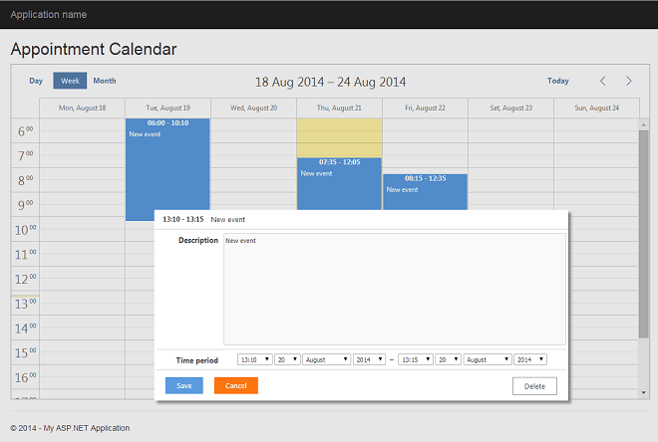
Task: Jump to Today
Action: pyautogui.click(x=558, y=81)
